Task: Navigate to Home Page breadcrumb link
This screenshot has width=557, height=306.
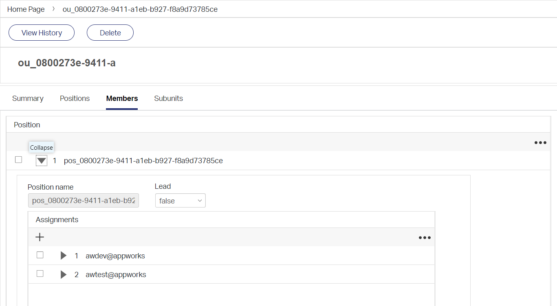Action: tap(26, 9)
